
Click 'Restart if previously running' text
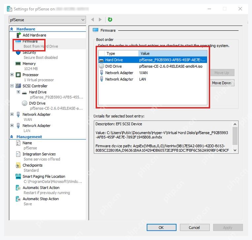(x=47, y=193)
